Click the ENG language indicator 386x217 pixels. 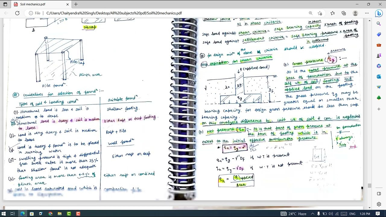point(352,214)
